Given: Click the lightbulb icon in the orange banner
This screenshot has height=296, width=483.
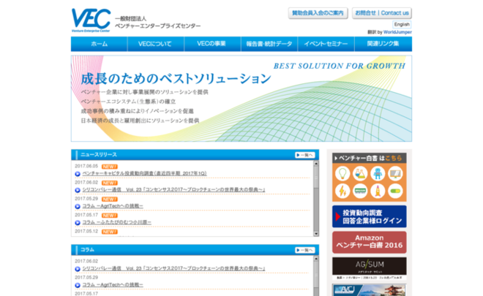Looking at the screenshot, I should click(x=343, y=174).
